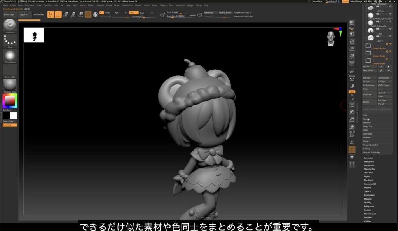Activate the Draw mode button
Image resolution: width=398 pixels, height=231 pixels.
(x=58, y=14)
